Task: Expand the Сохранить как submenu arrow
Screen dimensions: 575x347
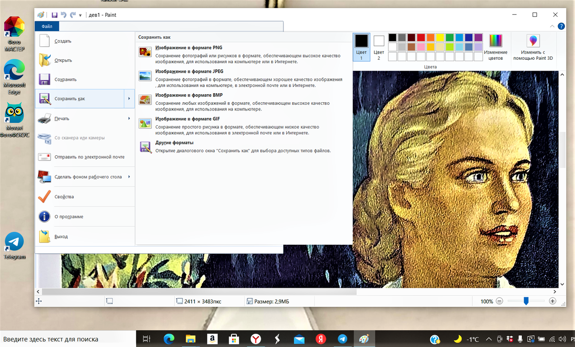Action: coord(129,99)
